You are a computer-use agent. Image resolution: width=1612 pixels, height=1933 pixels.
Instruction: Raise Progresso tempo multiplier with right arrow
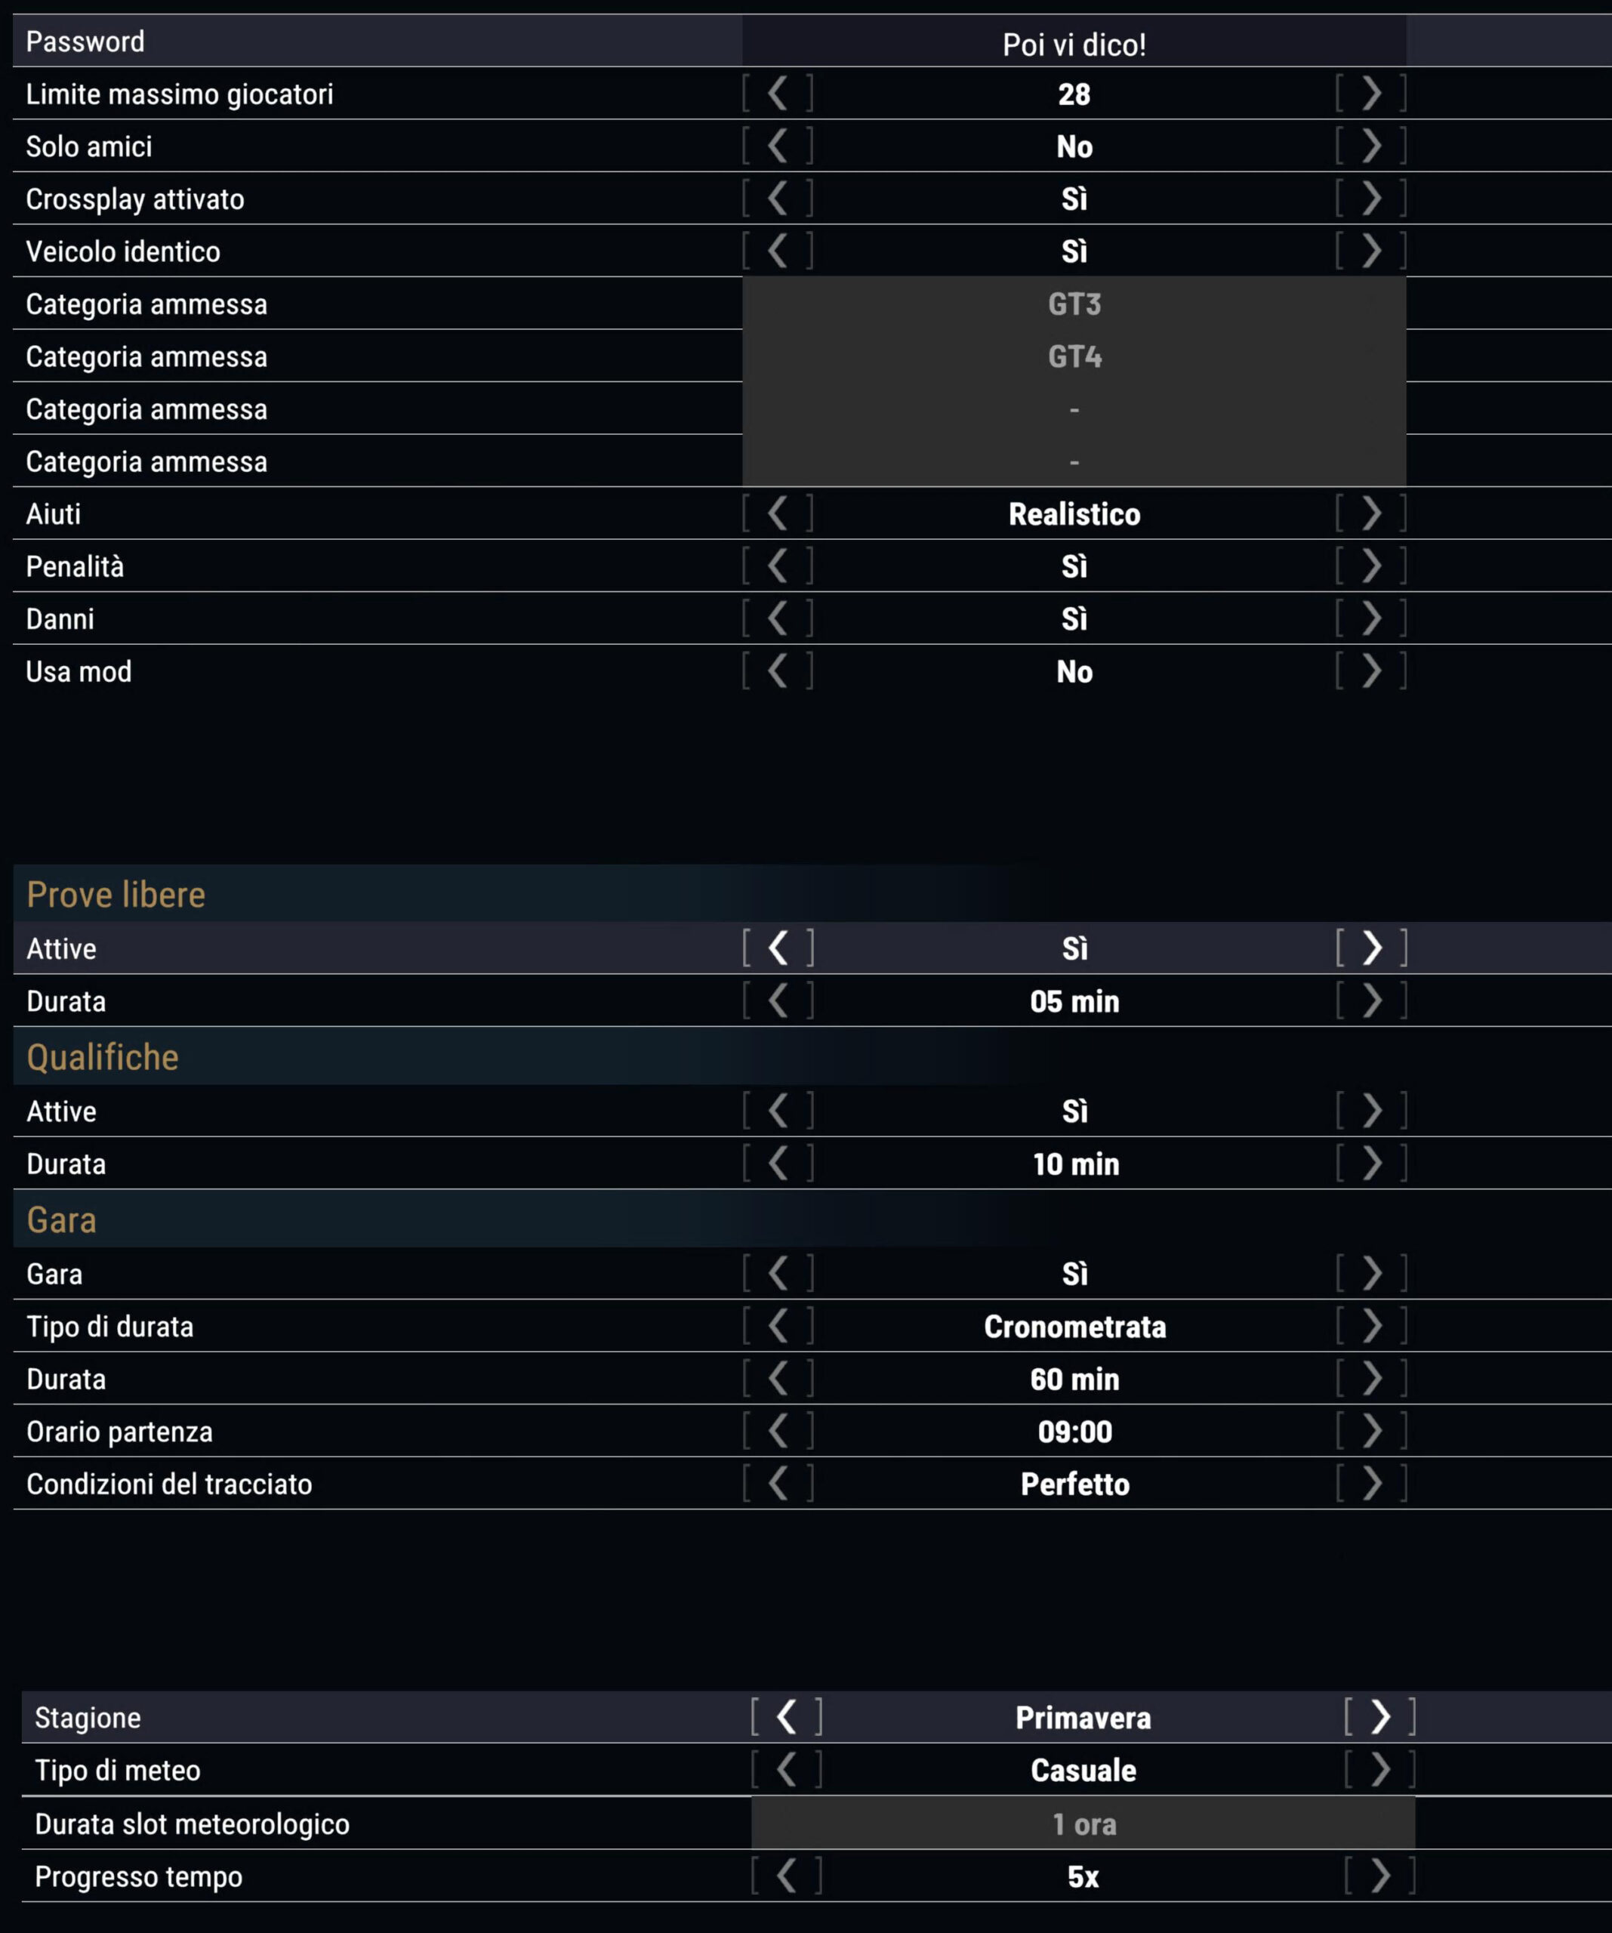[1380, 1876]
